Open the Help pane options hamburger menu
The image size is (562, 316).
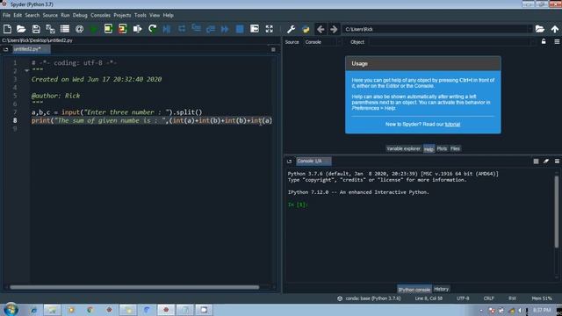click(x=557, y=42)
